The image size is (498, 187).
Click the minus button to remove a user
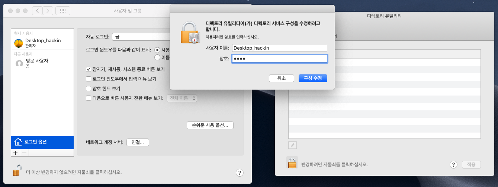(x=24, y=153)
